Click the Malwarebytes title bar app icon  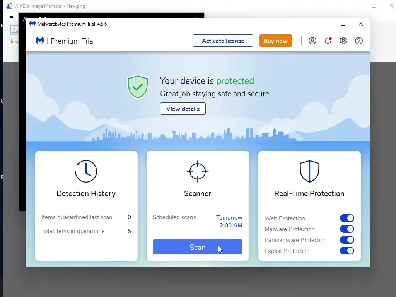(32, 24)
